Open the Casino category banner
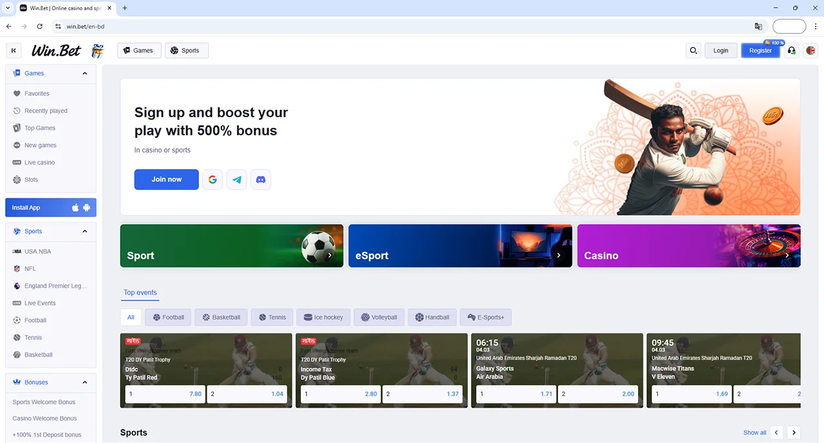This screenshot has height=443, width=824. point(688,246)
